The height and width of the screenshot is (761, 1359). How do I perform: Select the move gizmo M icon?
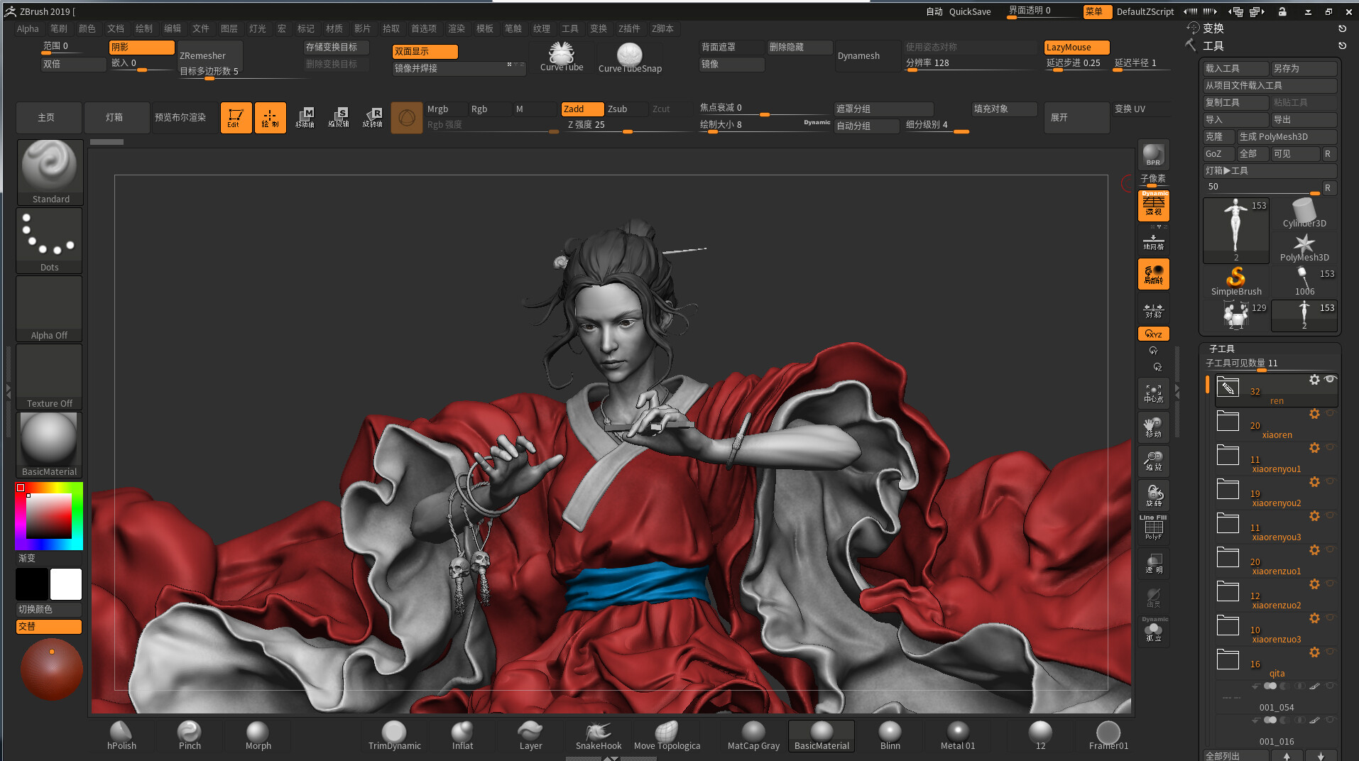[305, 117]
